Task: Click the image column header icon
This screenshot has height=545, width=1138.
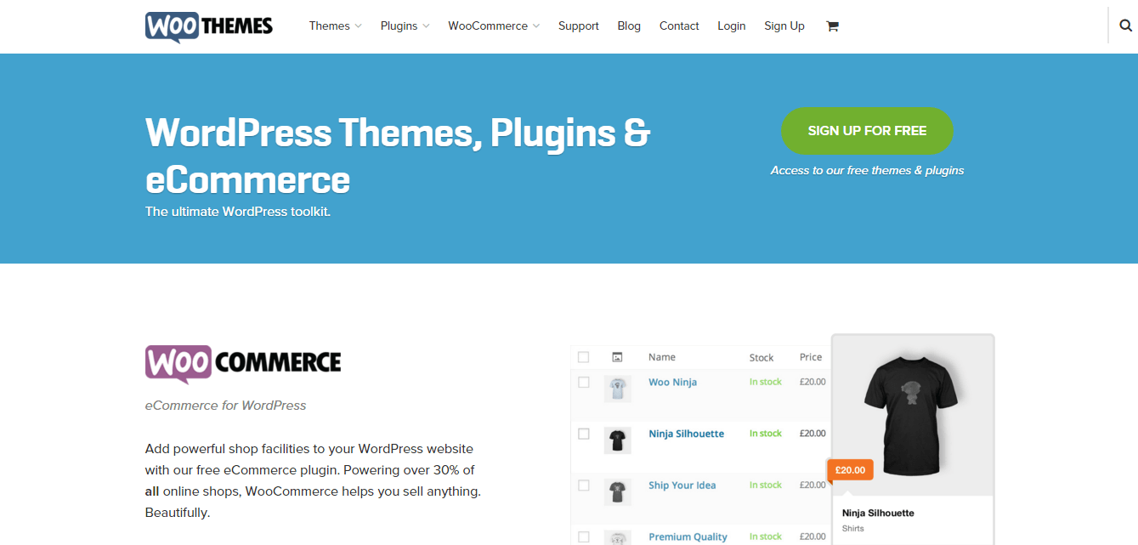Action: point(617,357)
